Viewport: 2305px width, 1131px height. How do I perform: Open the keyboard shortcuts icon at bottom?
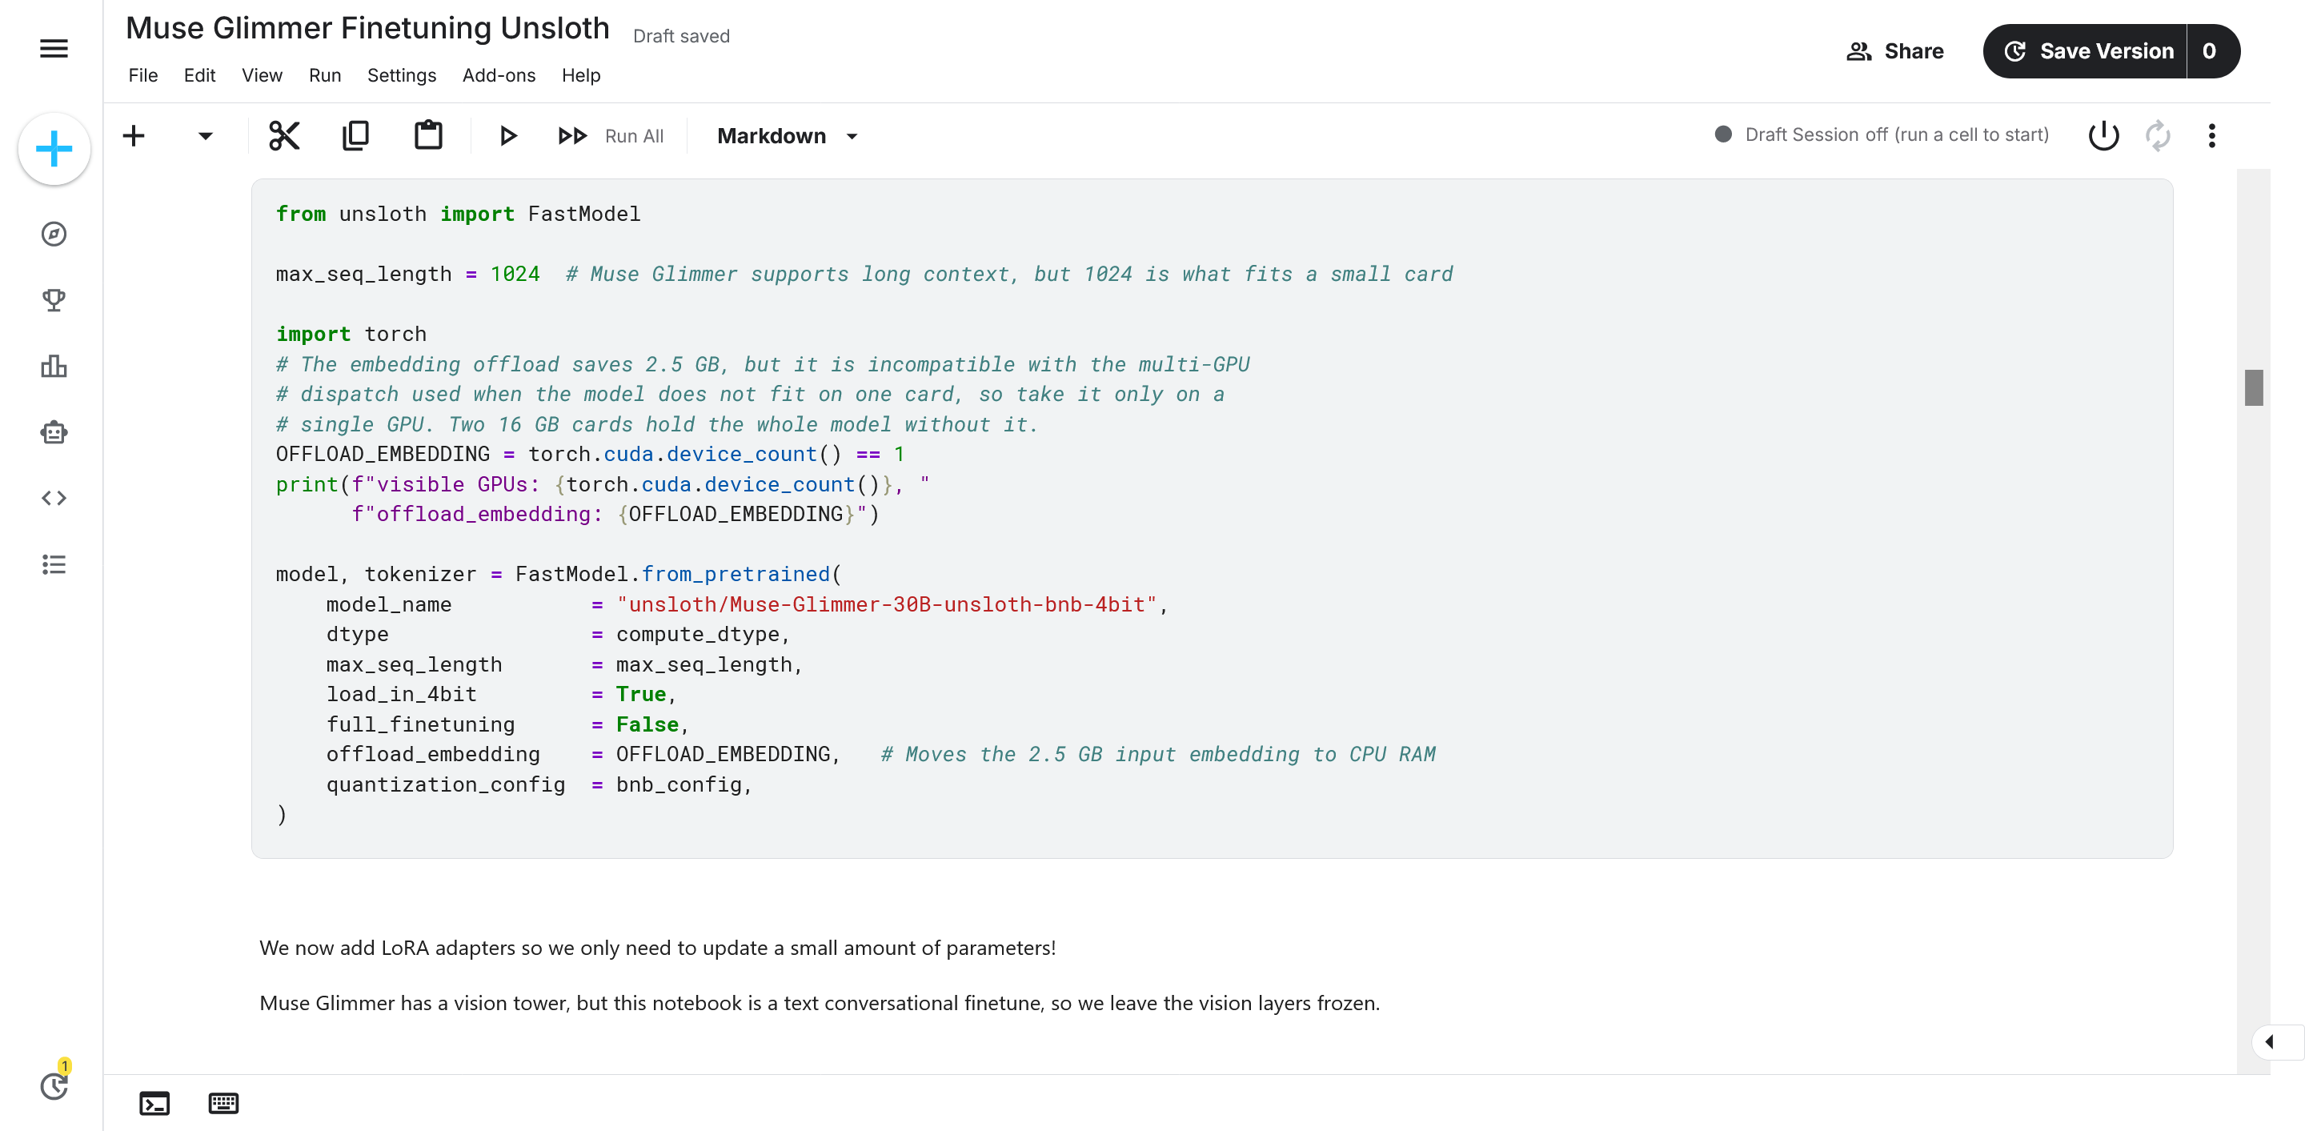coord(222,1103)
